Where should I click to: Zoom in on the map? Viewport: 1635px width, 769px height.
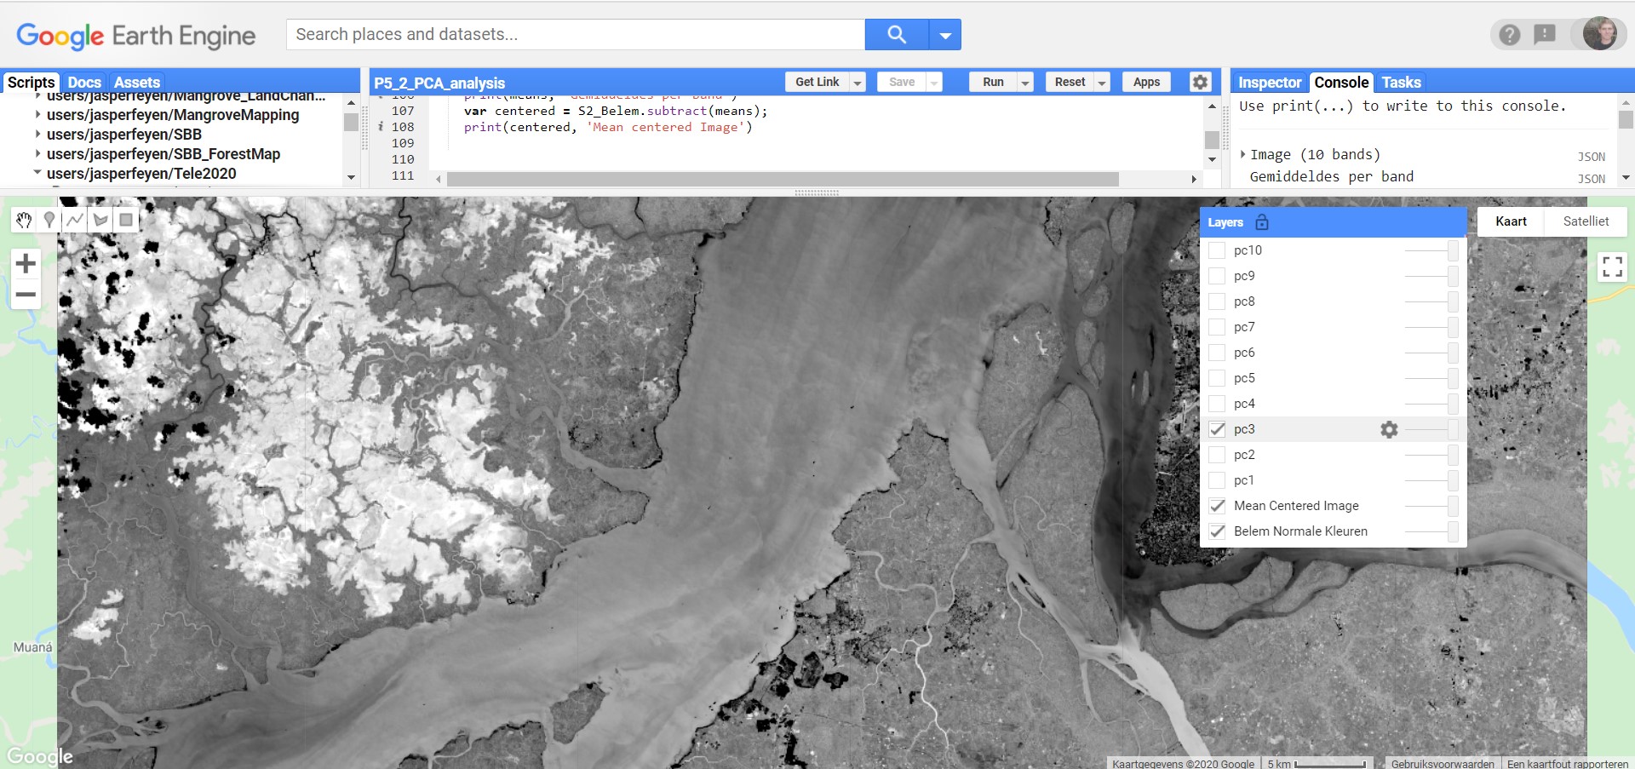[x=26, y=264]
